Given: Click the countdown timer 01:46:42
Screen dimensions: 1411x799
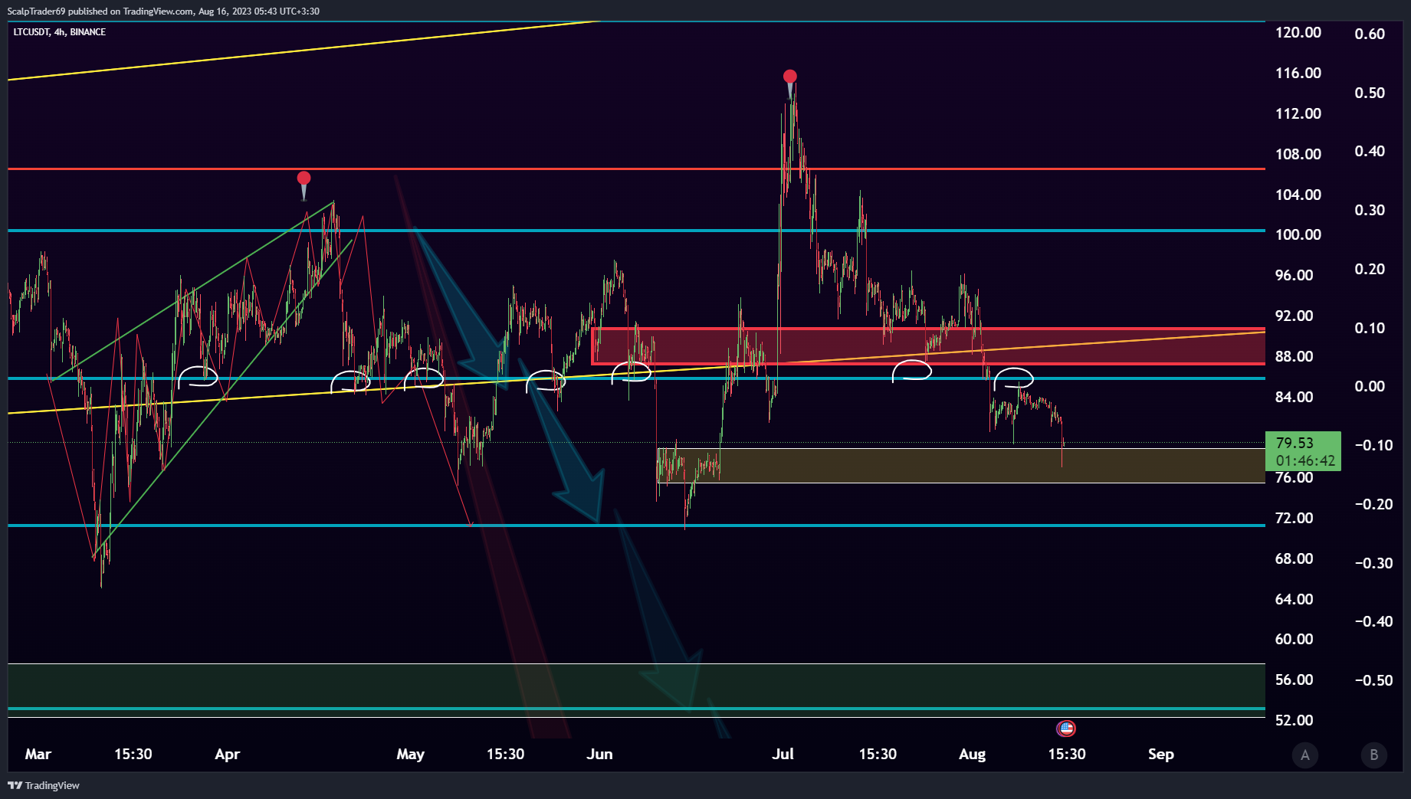Looking at the screenshot, I should click(x=1305, y=460).
